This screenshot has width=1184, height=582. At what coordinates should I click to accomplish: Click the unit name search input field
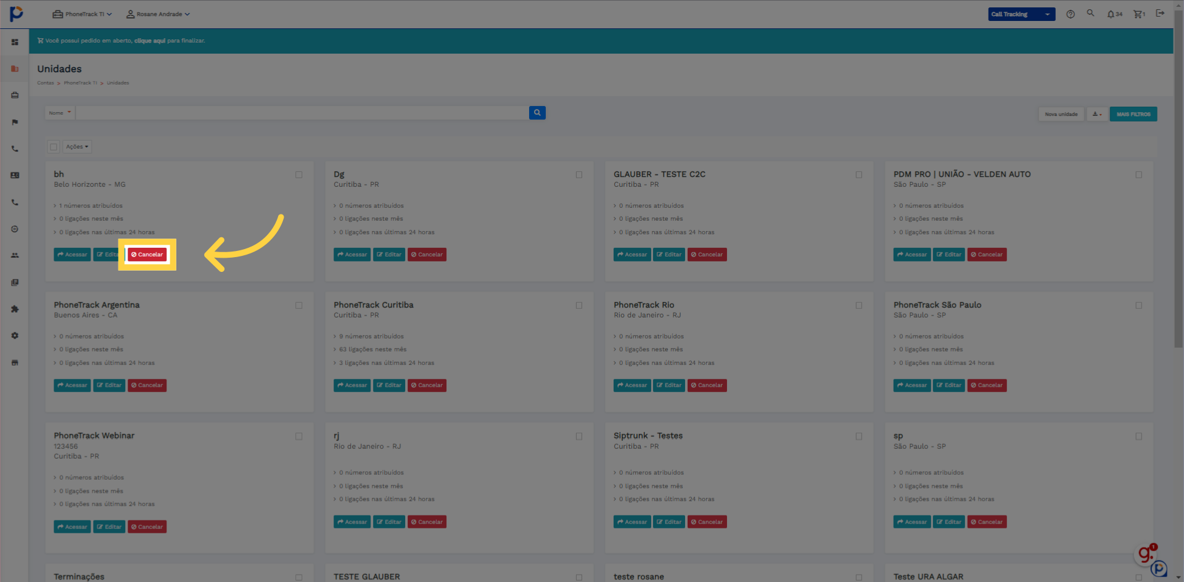point(302,113)
